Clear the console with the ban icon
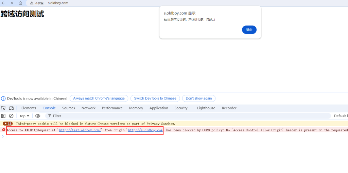This screenshot has width=348, height=173. pyautogui.click(x=11, y=116)
